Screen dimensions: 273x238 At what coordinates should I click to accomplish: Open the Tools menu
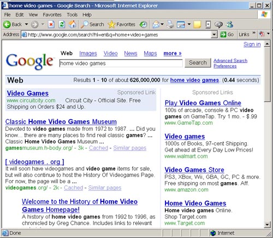[72, 15]
